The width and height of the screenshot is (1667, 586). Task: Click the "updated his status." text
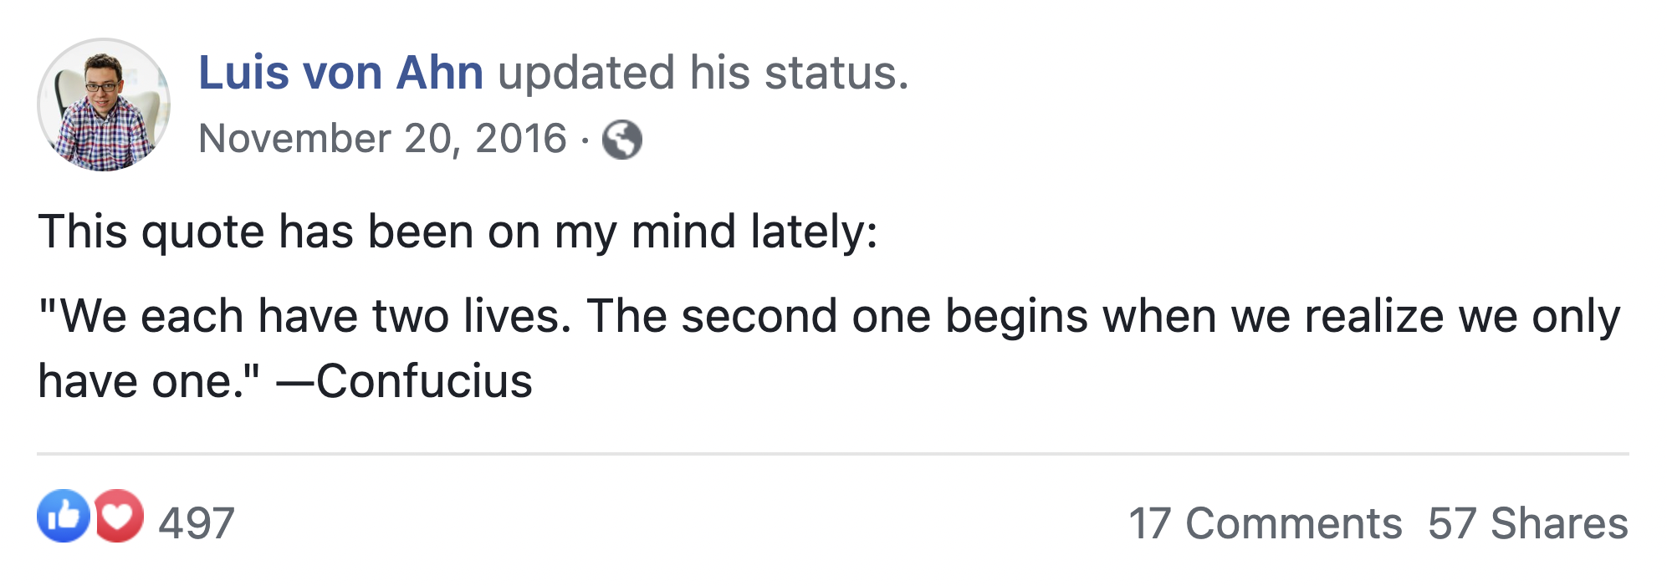click(x=703, y=73)
